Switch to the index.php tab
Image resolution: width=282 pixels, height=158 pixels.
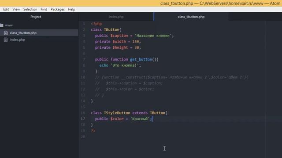[x=116, y=17]
